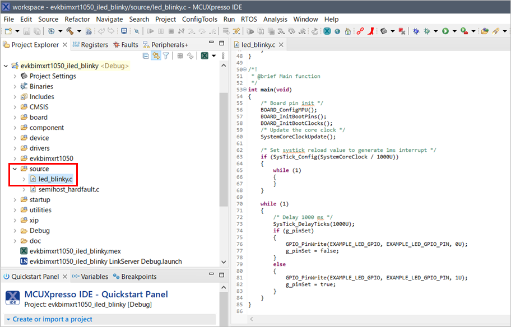Expand the led_blinky.c file node
The width and height of the screenshot is (511, 327).
point(24,179)
